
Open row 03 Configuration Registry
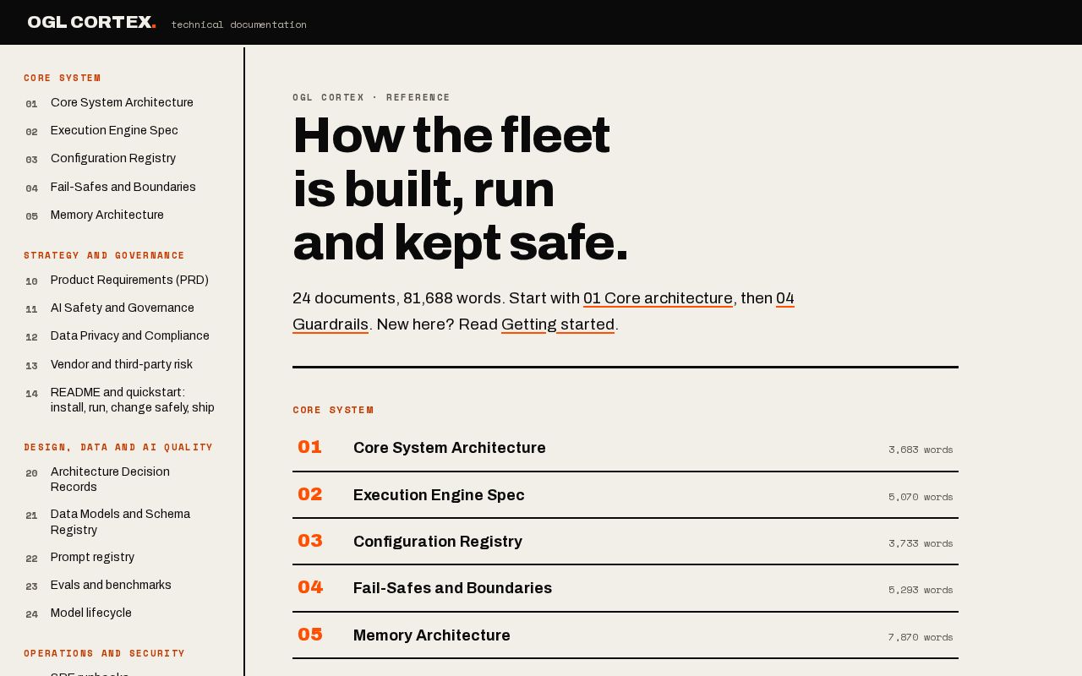(626, 542)
